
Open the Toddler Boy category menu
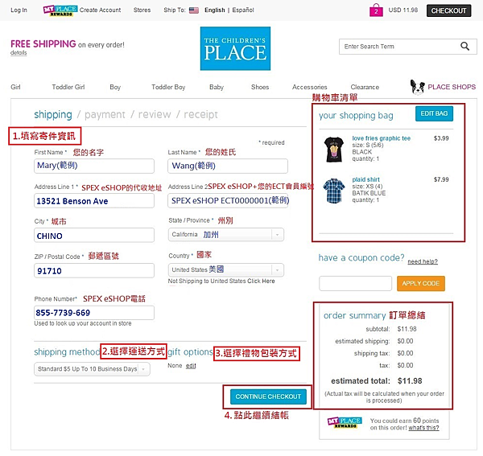pos(168,87)
